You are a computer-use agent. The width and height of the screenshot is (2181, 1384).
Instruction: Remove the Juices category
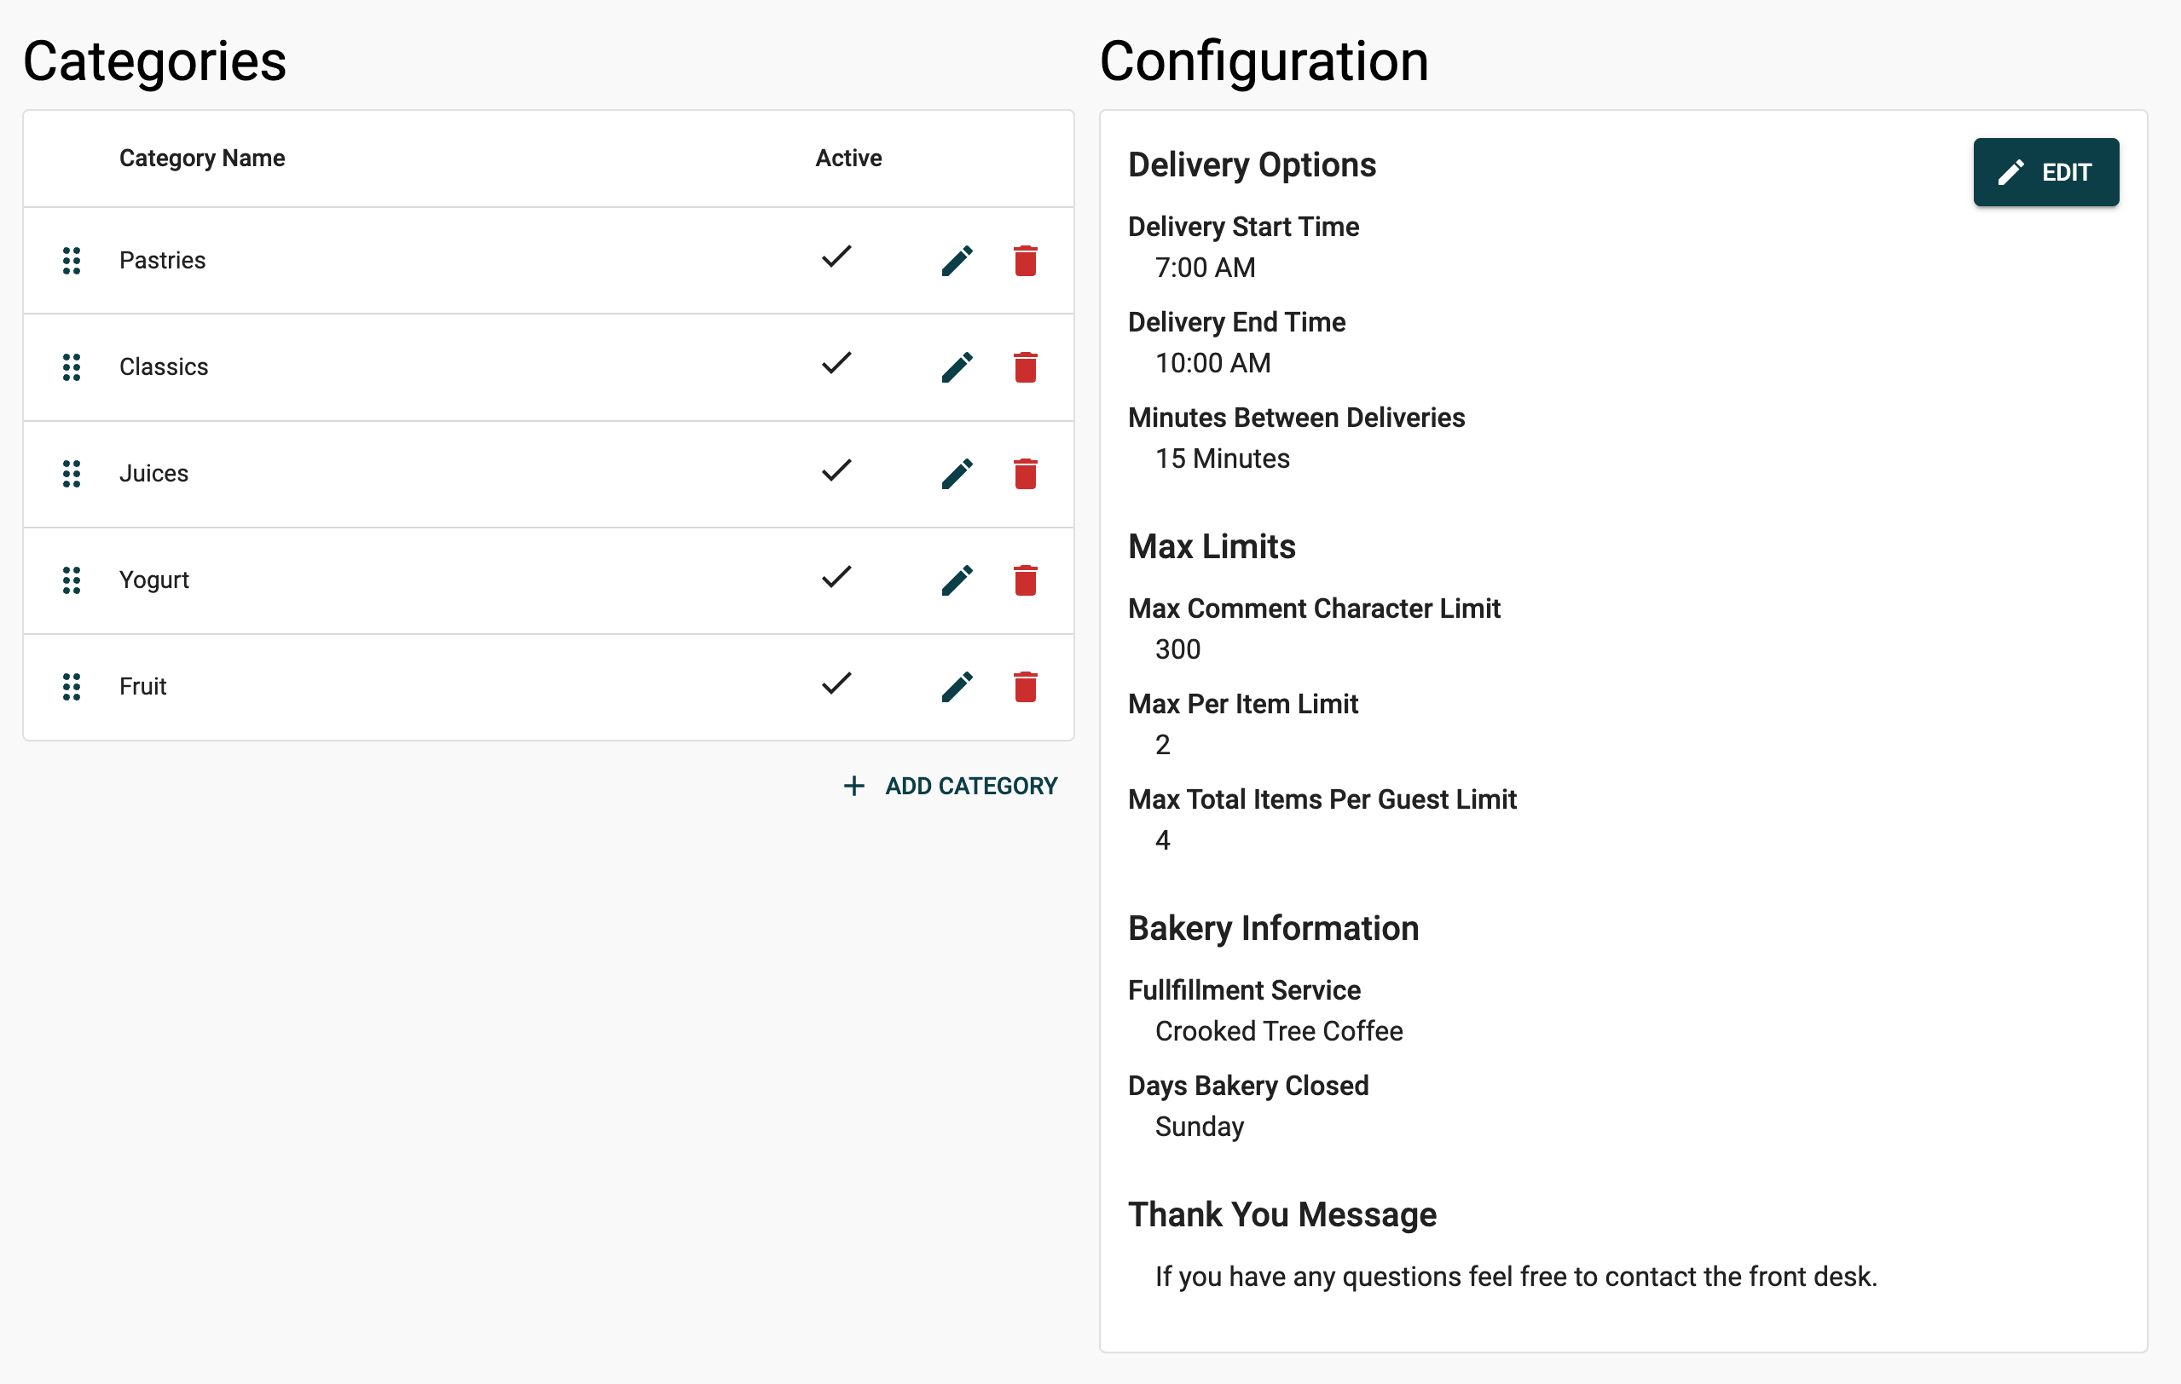point(1024,473)
